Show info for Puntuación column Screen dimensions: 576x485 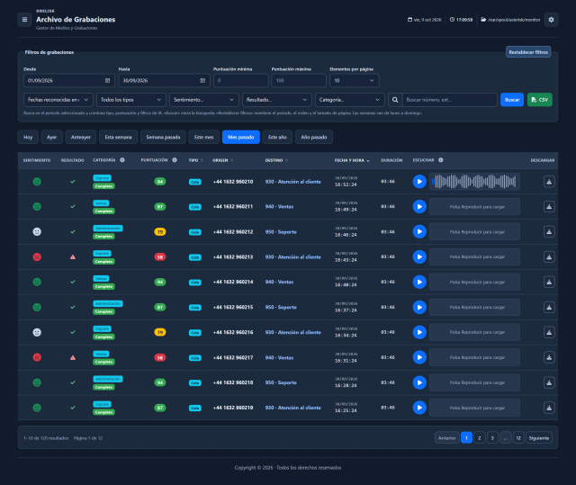175,160
